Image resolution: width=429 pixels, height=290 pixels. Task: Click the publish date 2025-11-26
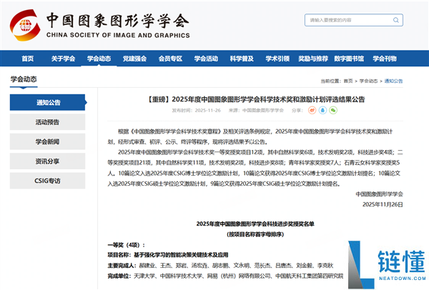(207, 111)
